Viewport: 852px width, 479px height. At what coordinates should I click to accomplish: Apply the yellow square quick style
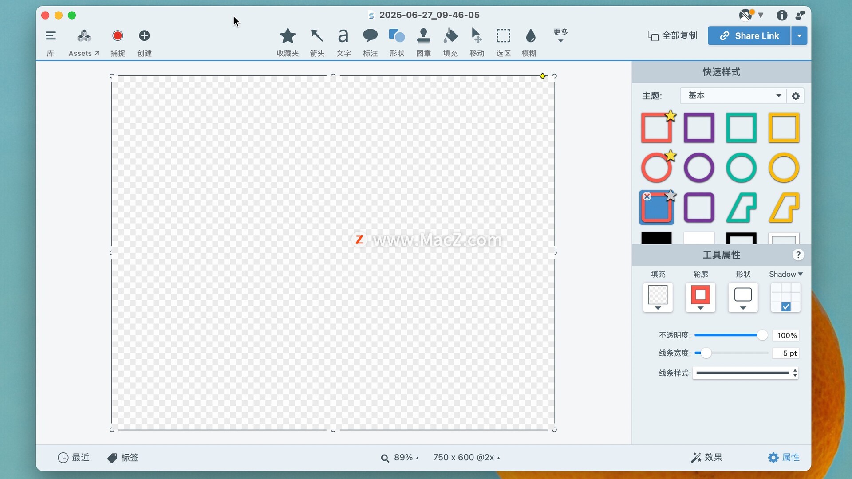784,128
